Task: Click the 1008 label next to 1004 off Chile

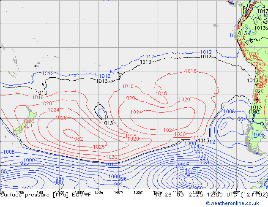Action: coord(229,112)
